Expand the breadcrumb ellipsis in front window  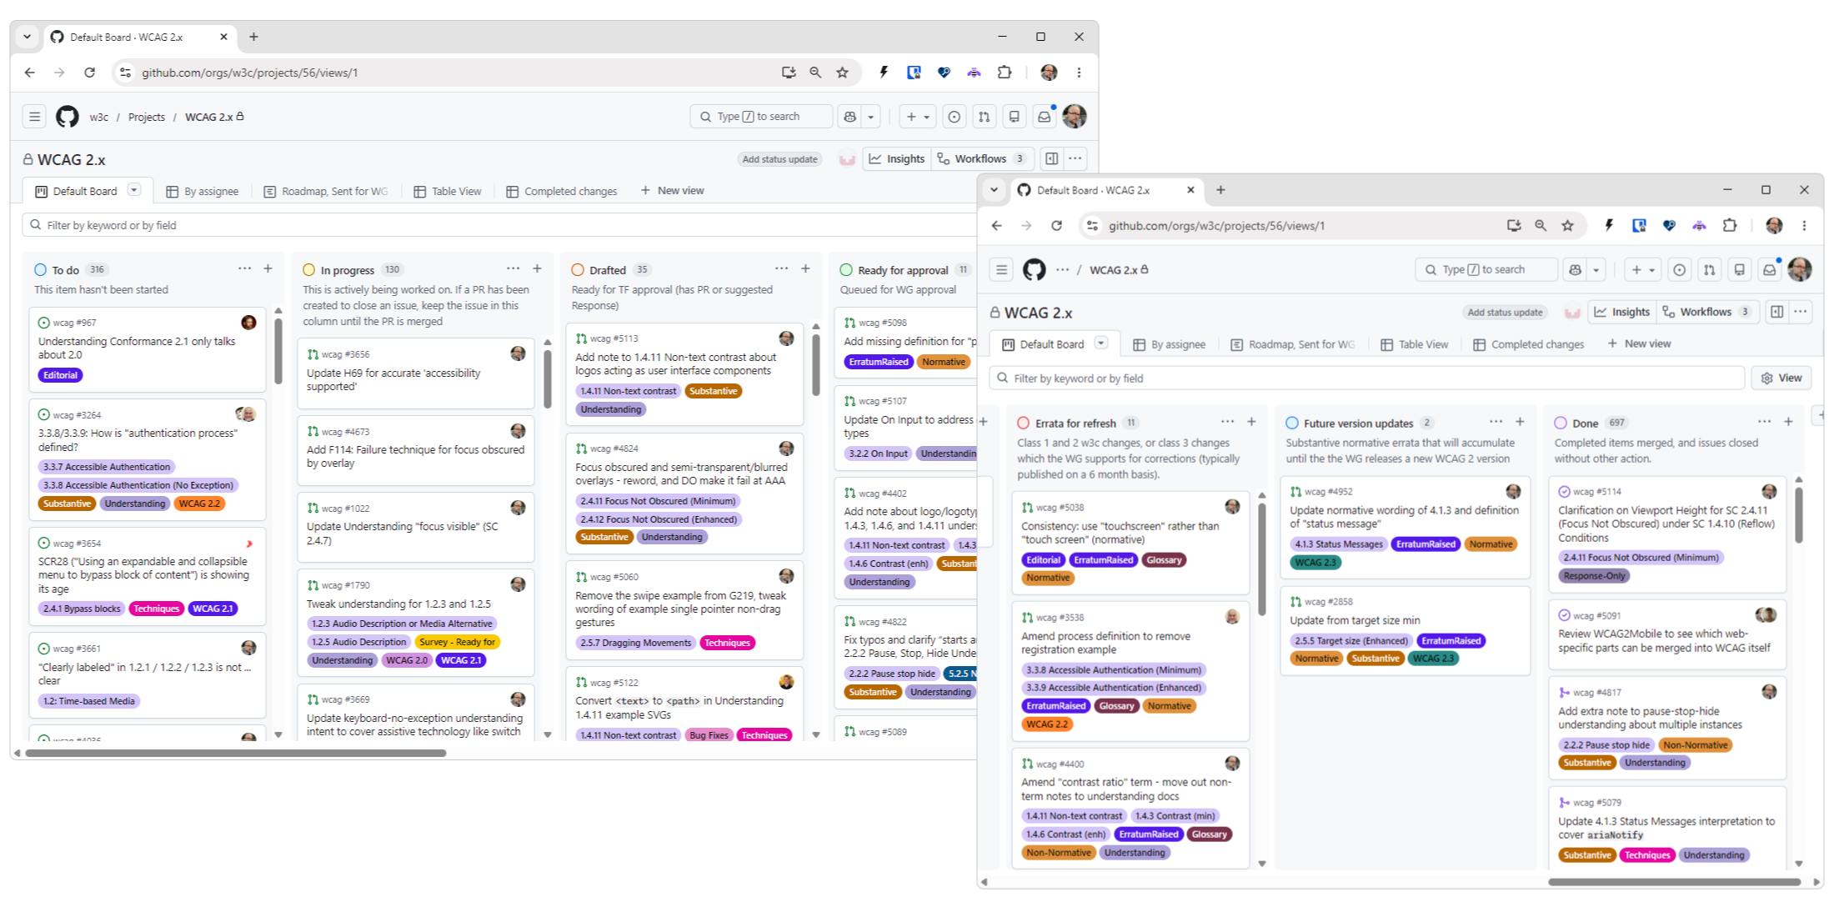pos(1062,270)
